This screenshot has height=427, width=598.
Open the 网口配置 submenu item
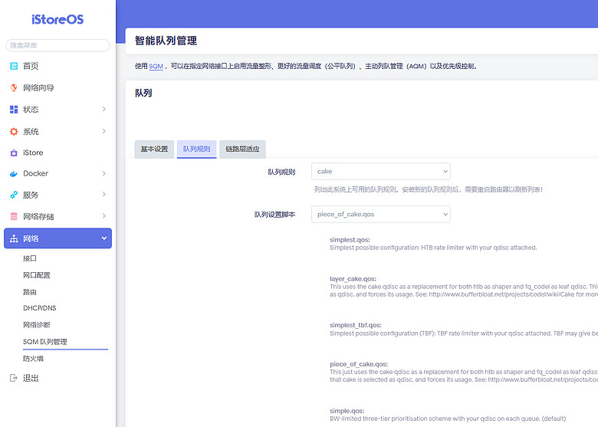point(37,275)
